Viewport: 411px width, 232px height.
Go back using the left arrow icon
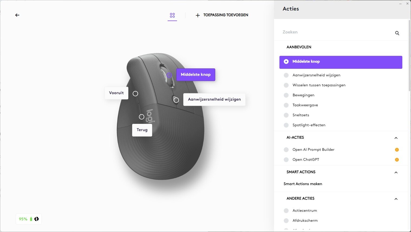(x=17, y=15)
